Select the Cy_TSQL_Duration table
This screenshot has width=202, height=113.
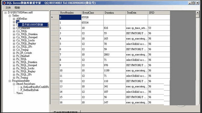[27, 34]
